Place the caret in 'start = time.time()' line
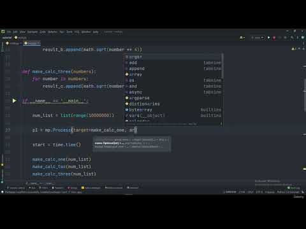 [57, 145]
